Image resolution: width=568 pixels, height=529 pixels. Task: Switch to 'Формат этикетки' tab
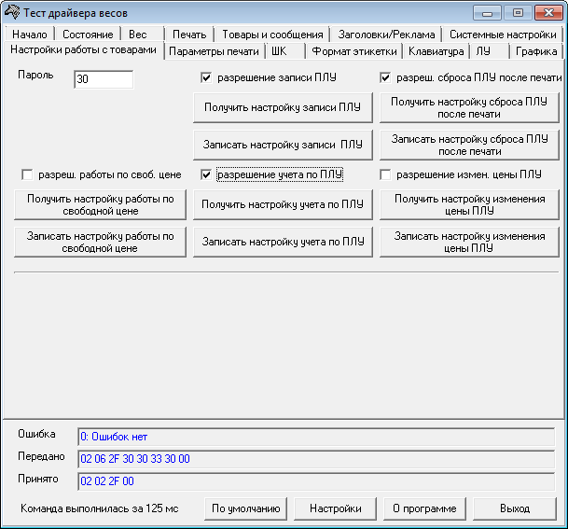354,51
